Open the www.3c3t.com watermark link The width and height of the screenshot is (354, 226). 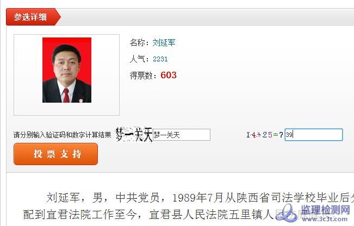click(x=326, y=219)
